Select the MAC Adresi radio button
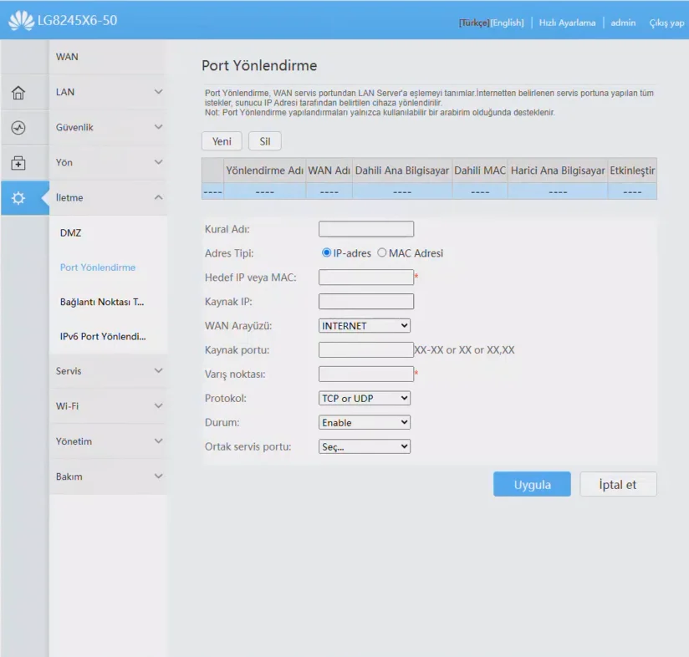This screenshot has width=689, height=657. (381, 252)
